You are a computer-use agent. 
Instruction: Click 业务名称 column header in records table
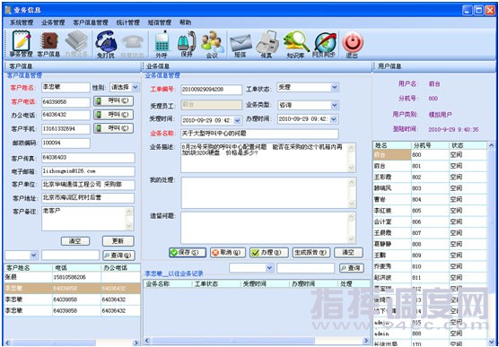point(168,284)
